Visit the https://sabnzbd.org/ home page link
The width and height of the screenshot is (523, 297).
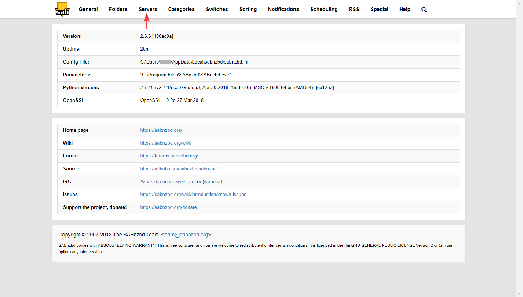pyautogui.click(x=161, y=130)
